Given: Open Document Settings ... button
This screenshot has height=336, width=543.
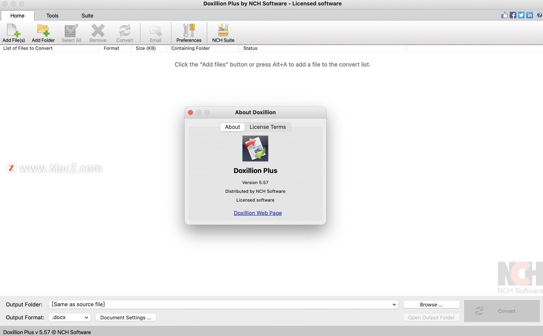Looking at the screenshot, I should point(126,317).
